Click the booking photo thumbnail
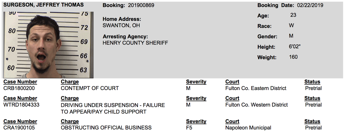This screenshot has height=134, width=345. click(x=48, y=45)
